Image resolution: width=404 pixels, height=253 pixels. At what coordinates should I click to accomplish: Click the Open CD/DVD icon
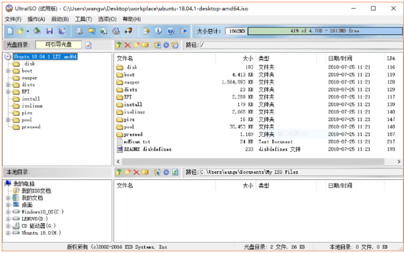[37, 31]
